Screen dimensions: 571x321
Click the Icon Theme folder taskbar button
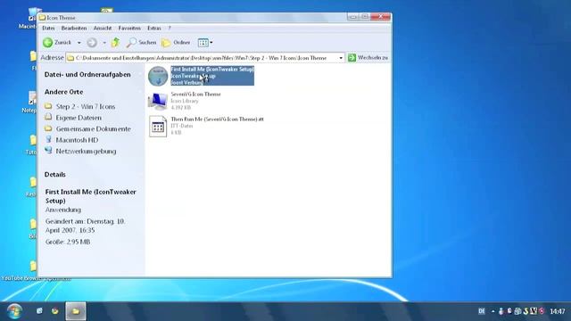tap(76, 311)
